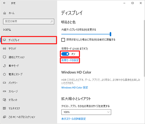
Task: Click the 拡大縮小とレイアウト heading
Action: click(76, 99)
